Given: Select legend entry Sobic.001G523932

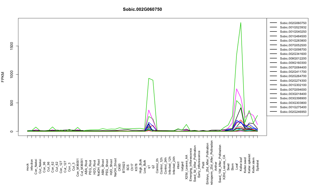Looking at the screenshot, I should tap(293, 27).
